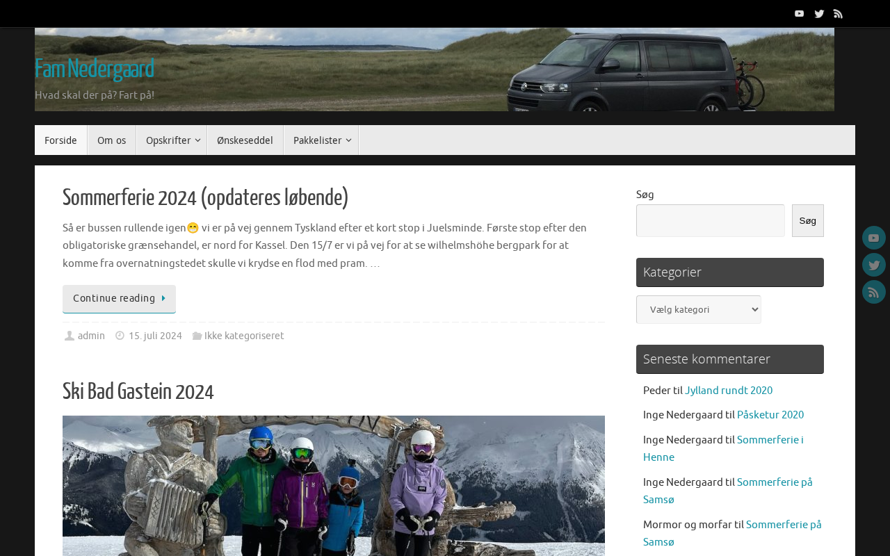
Task: Open post Sommerferie 2024 (opdateres løbende)
Action: (206, 198)
